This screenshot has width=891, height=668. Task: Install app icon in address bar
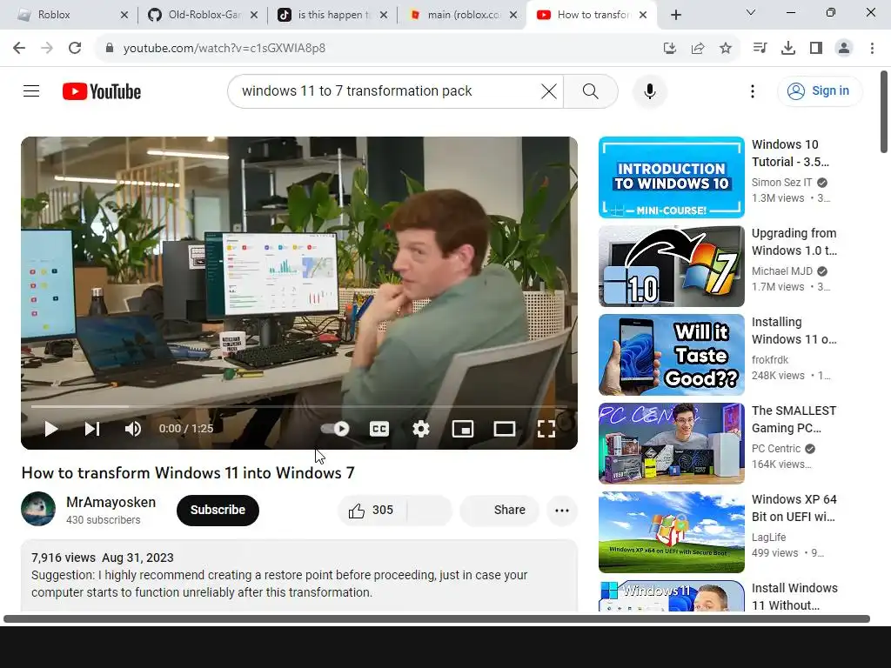point(669,49)
